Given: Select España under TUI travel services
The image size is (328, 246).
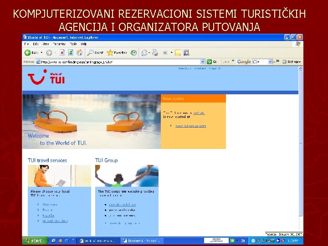Looking at the screenshot, I should pyautogui.click(x=48, y=215).
